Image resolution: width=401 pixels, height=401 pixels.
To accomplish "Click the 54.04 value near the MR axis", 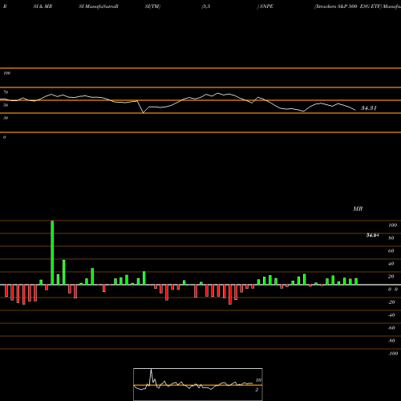I will click(x=373, y=235).
